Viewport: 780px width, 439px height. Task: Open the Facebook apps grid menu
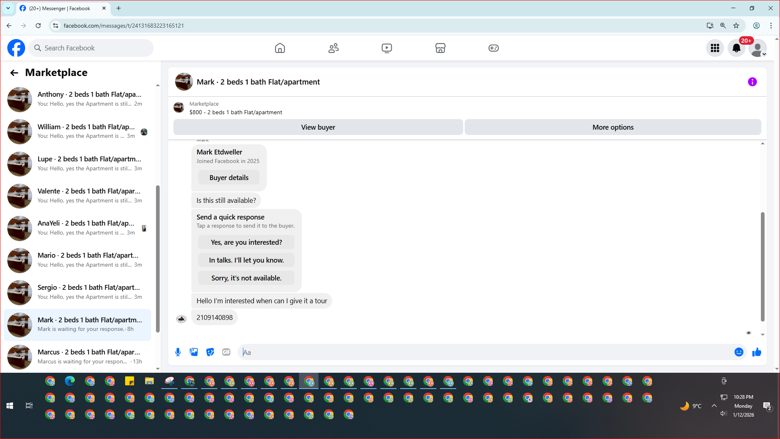[715, 48]
